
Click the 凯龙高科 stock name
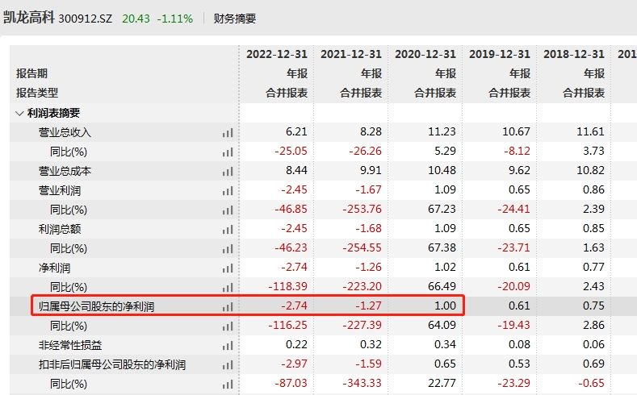pos(28,18)
